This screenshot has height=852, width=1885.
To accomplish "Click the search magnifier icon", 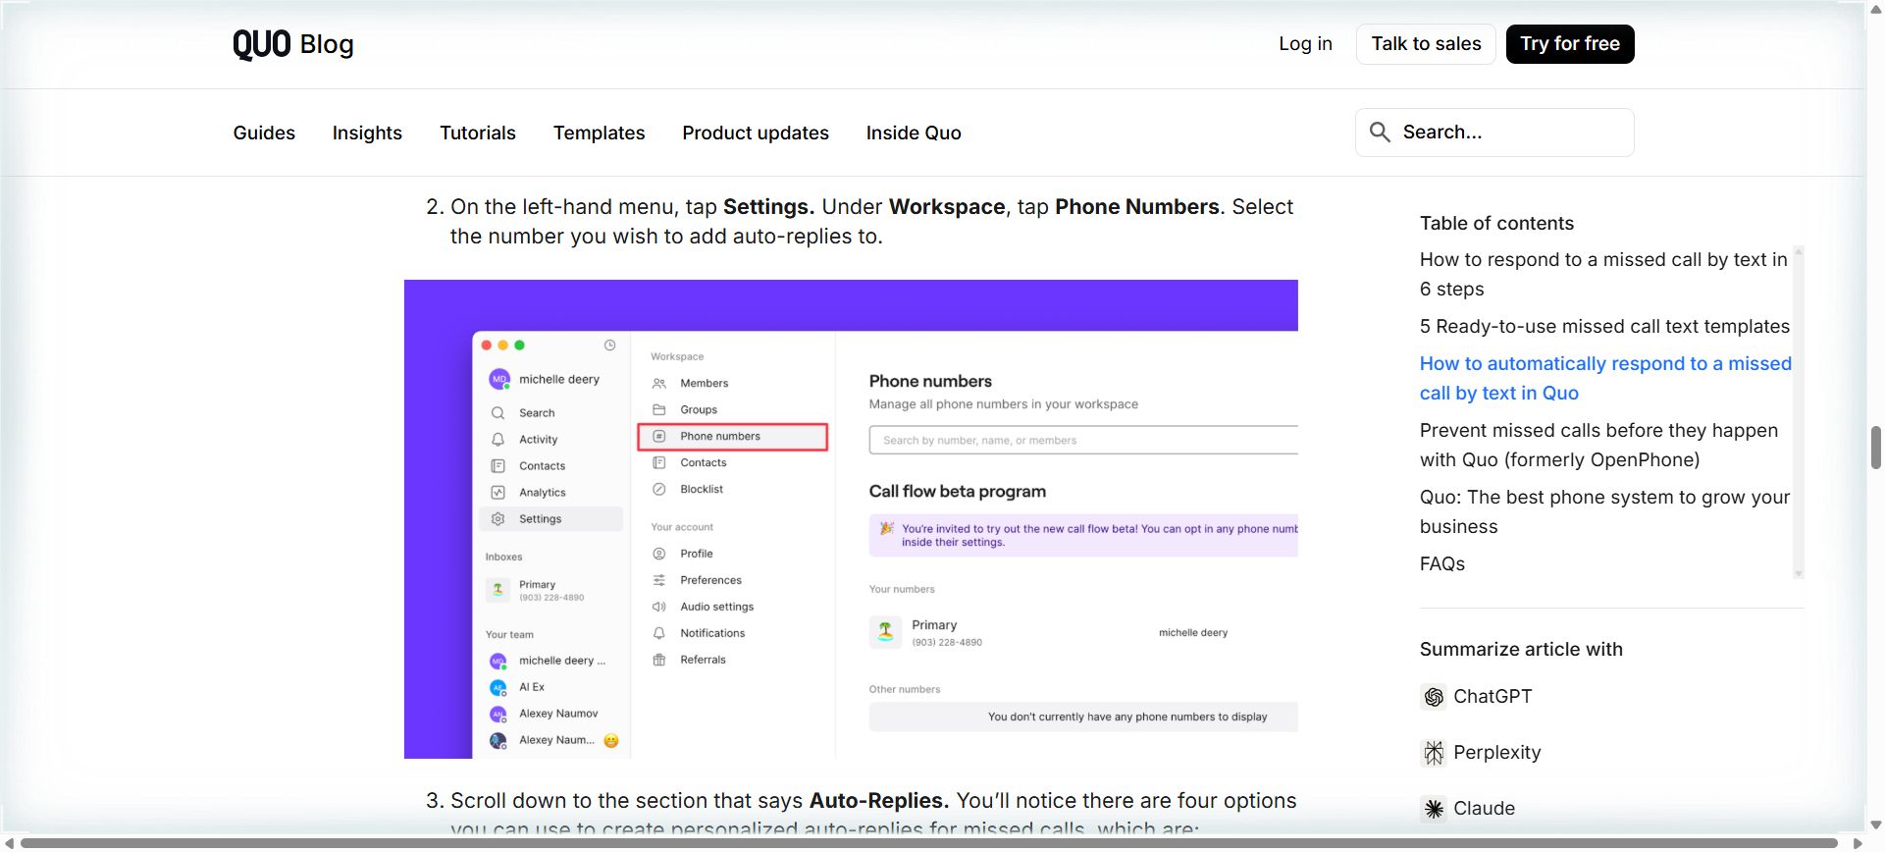I will point(1380,133).
